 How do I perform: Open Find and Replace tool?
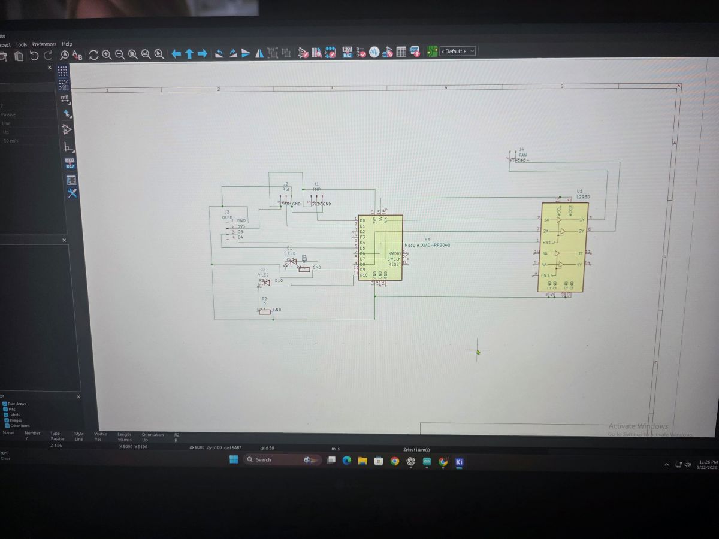click(78, 56)
